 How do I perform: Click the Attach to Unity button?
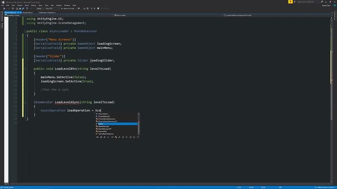(x=68, y=8)
